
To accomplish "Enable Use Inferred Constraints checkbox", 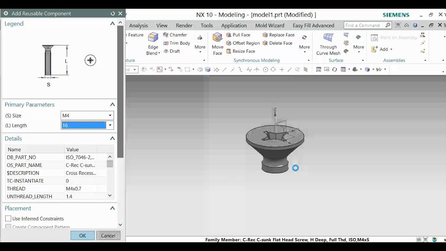I will click(x=8, y=219).
